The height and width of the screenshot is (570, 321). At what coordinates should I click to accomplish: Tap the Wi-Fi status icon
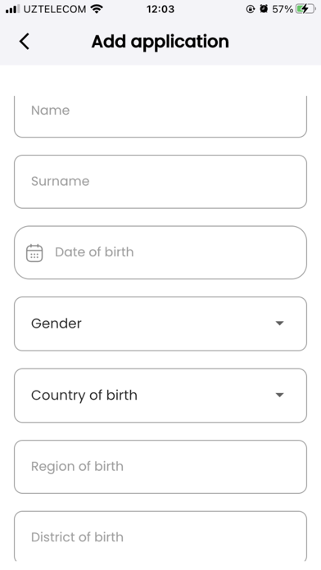point(97,9)
